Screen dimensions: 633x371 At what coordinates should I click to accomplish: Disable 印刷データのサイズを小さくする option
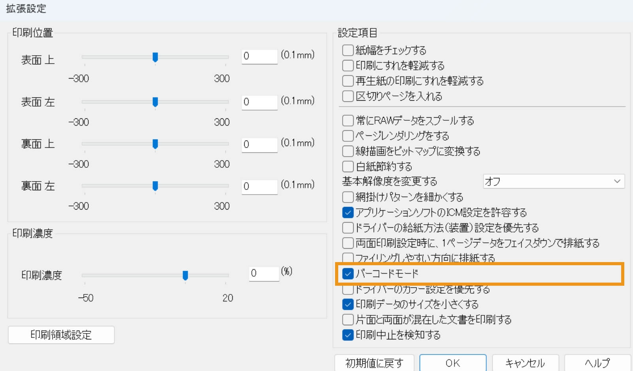pos(347,304)
